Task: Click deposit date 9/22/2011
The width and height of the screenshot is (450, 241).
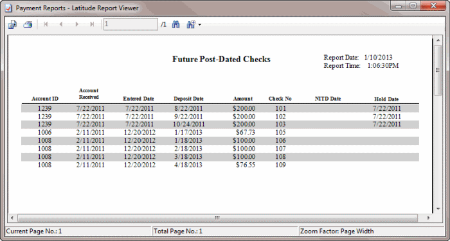Action: point(188,117)
